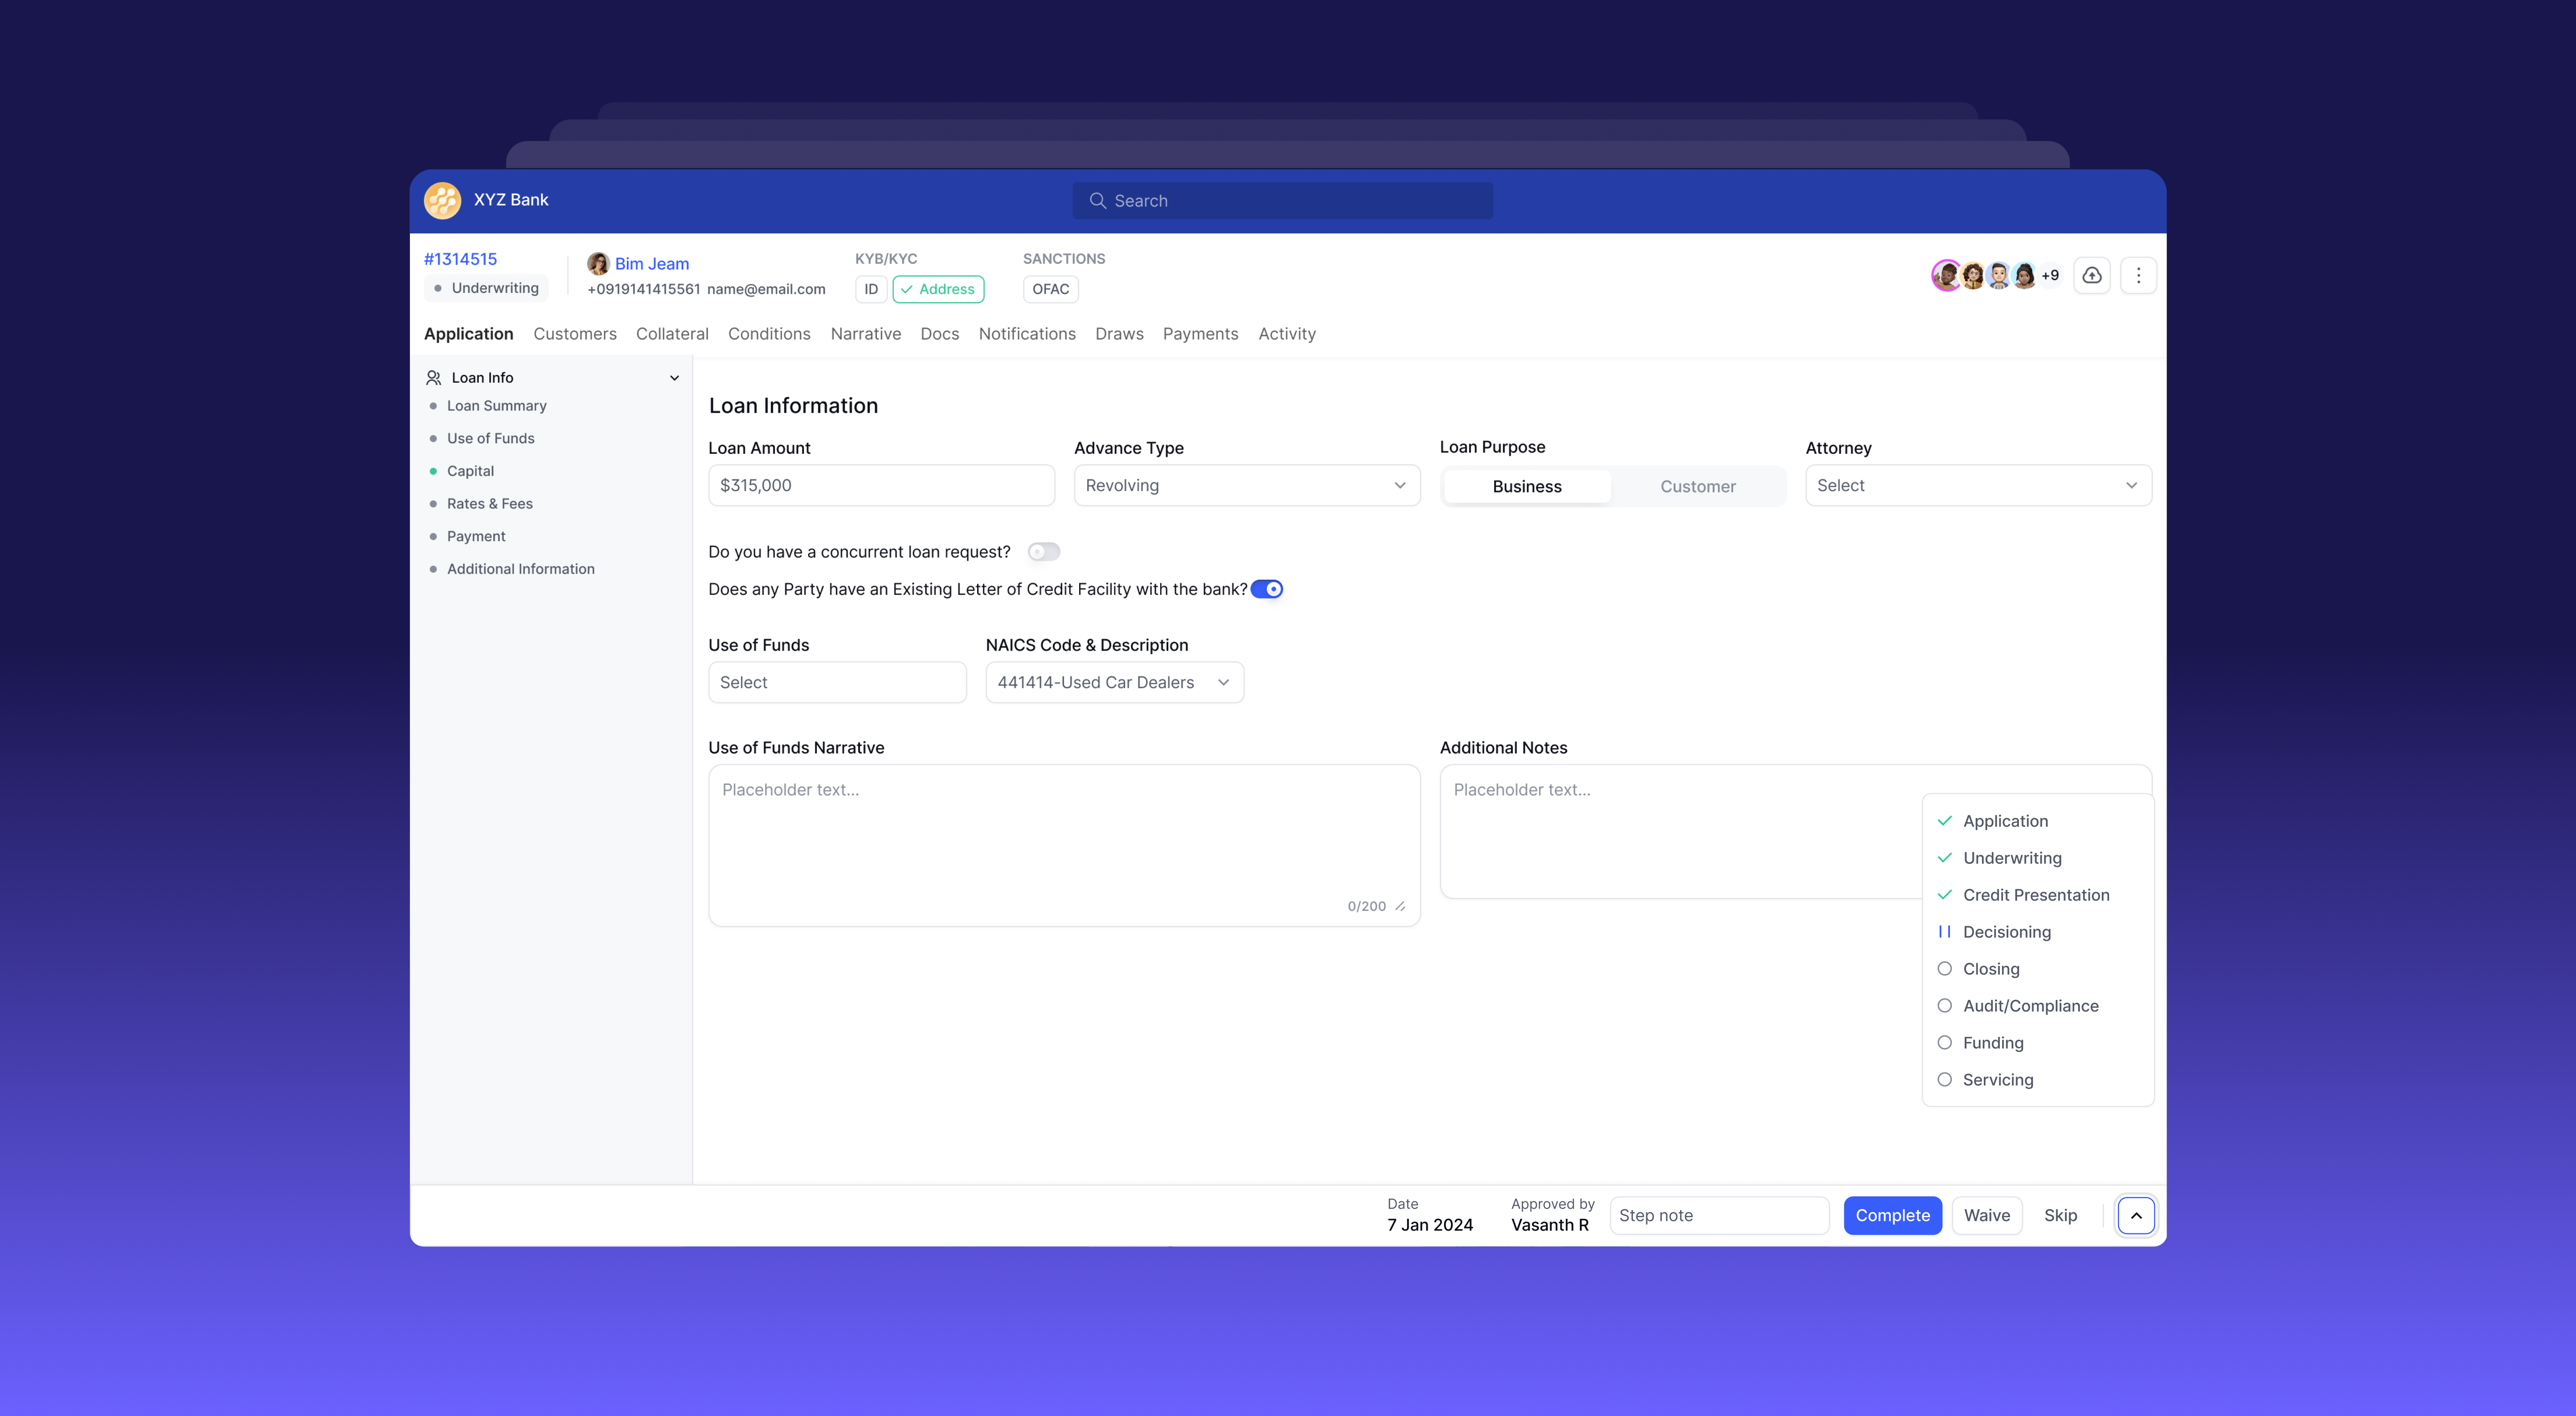Open the NAICS Code 441414-Used Car Dealers dropdown
Viewport: 2576px width, 1416px height.
tap(1115, 683)
